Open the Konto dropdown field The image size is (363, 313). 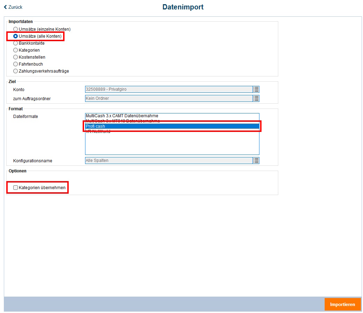coord(167,89)
